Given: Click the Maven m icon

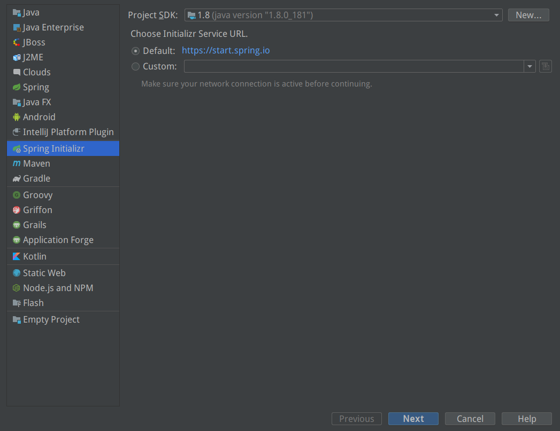Looking at the screenshot, I should pos(17,163).
